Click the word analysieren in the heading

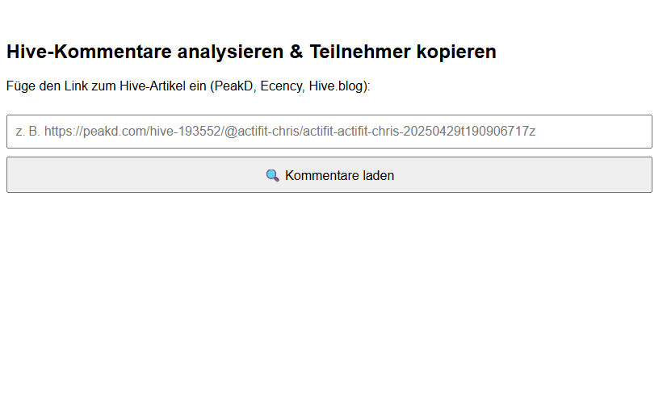pos(230,52)
